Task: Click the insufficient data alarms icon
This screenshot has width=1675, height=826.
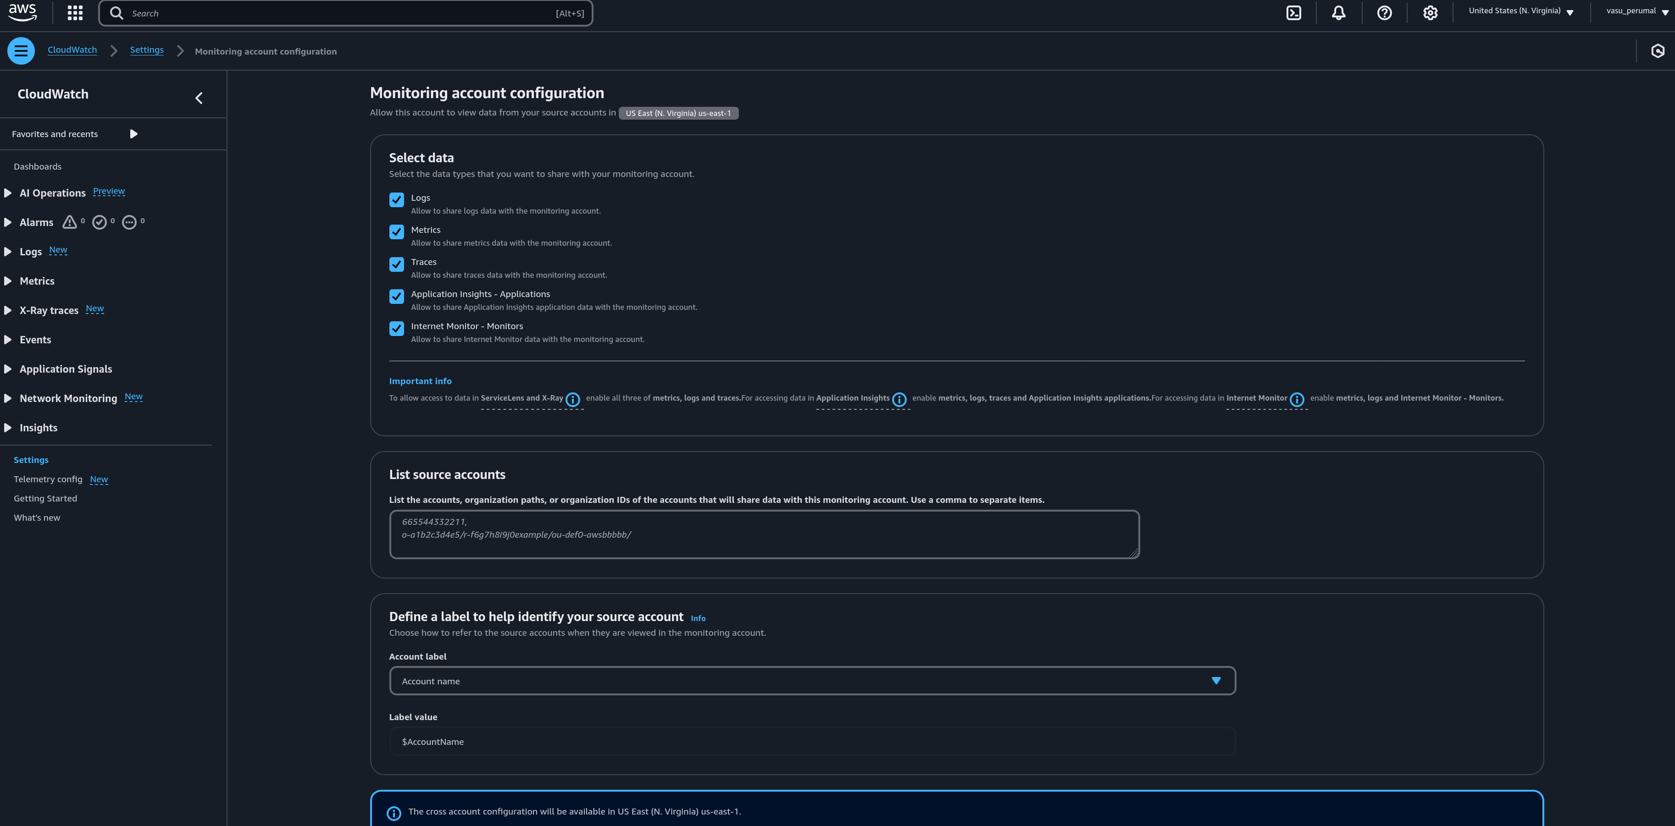Action: point(129,222)
